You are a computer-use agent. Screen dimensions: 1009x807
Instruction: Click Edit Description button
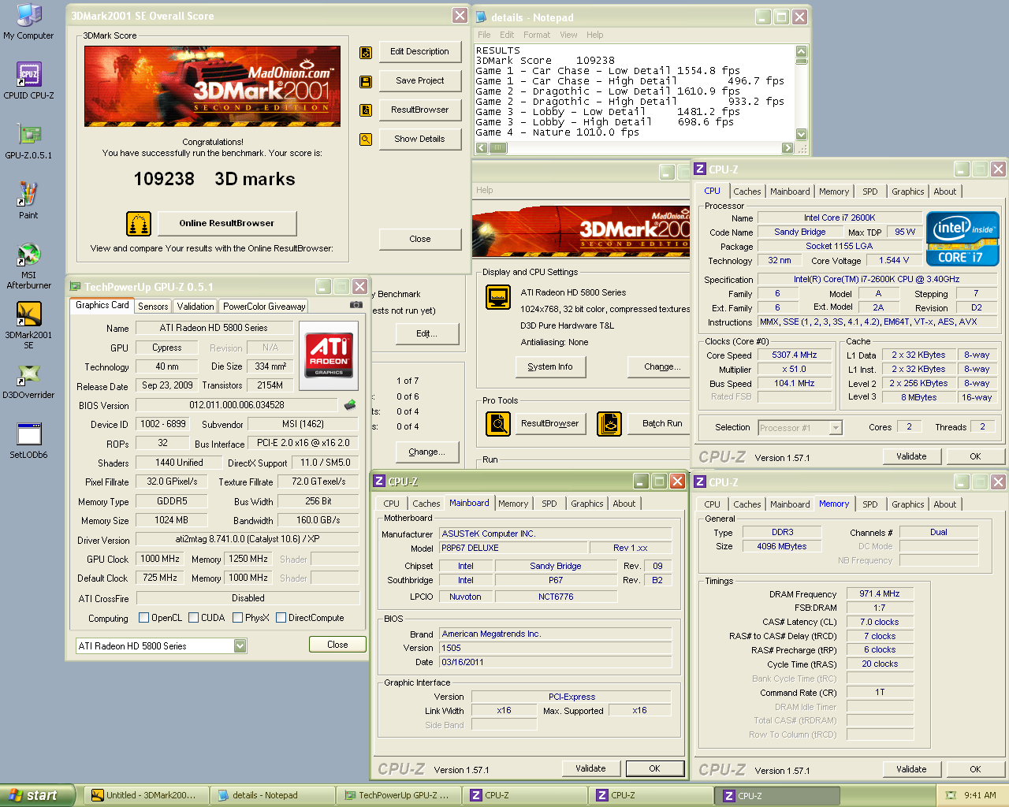420,52
